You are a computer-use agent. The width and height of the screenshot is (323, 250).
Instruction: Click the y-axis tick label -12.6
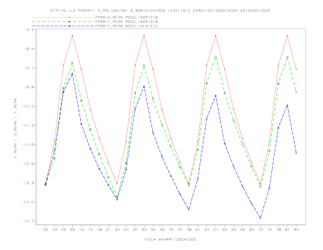click(x=27, y=164)
